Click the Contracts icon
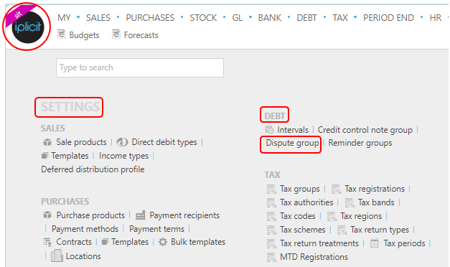This screenshot has width=450, height=267. tap(47, 243)
